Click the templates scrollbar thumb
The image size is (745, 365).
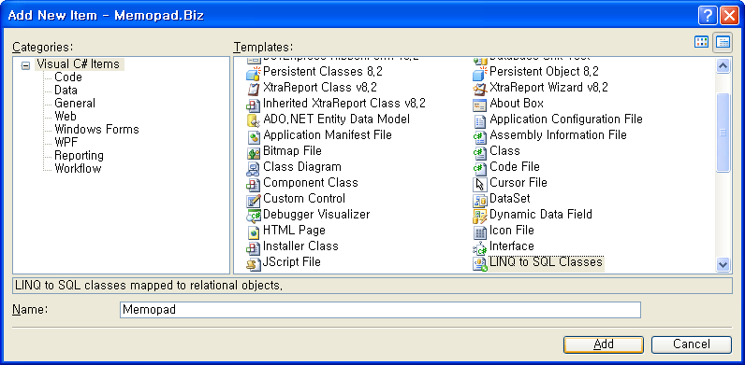click(x=723, y=133)
